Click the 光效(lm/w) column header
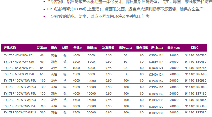The height and width of the screenshot is (117, 212). pyautogui.click(x=125, y=48)
